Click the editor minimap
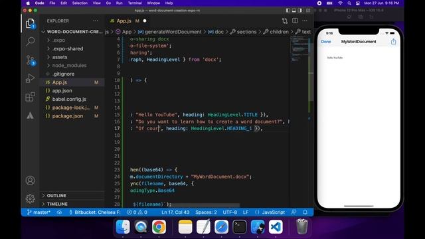This screenshot has height=239, width=425. click(299, 48)
